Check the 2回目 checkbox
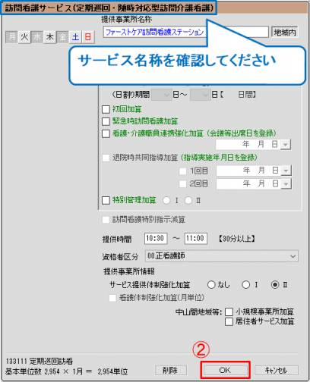The image size is (310, 382). point(182,183)
